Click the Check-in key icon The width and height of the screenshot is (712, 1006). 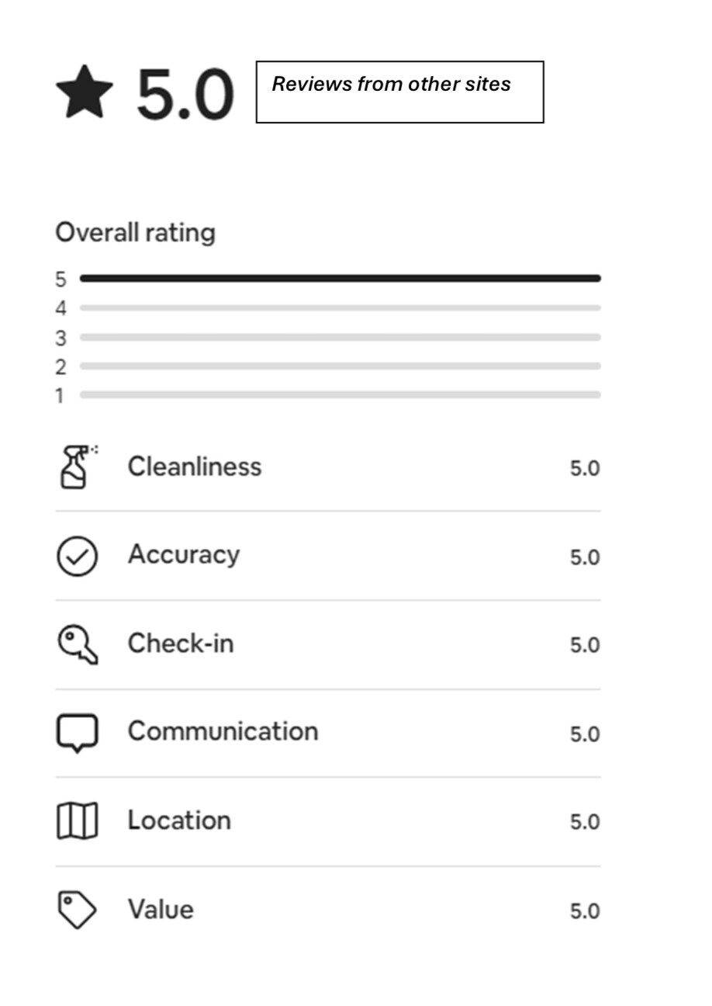point(78,645)
